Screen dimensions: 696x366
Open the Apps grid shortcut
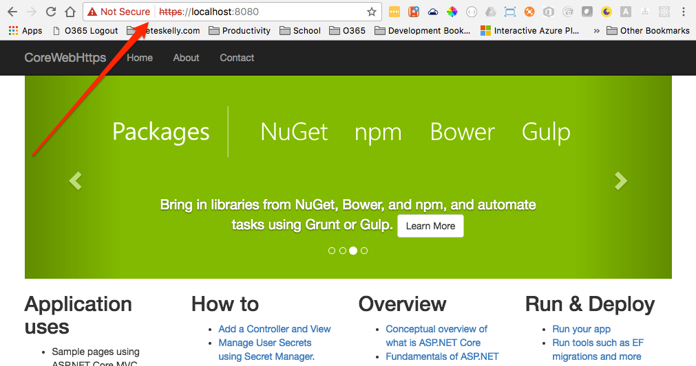(x=25, y=30)
